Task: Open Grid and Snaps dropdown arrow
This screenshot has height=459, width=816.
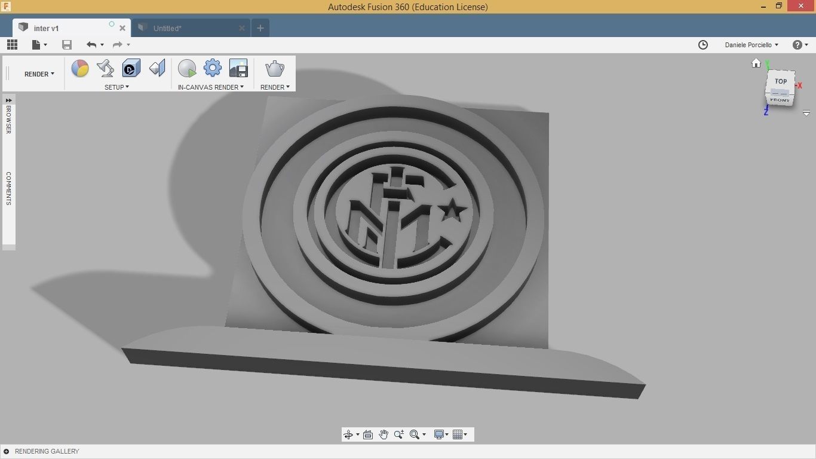Action: tap(465, 434)
